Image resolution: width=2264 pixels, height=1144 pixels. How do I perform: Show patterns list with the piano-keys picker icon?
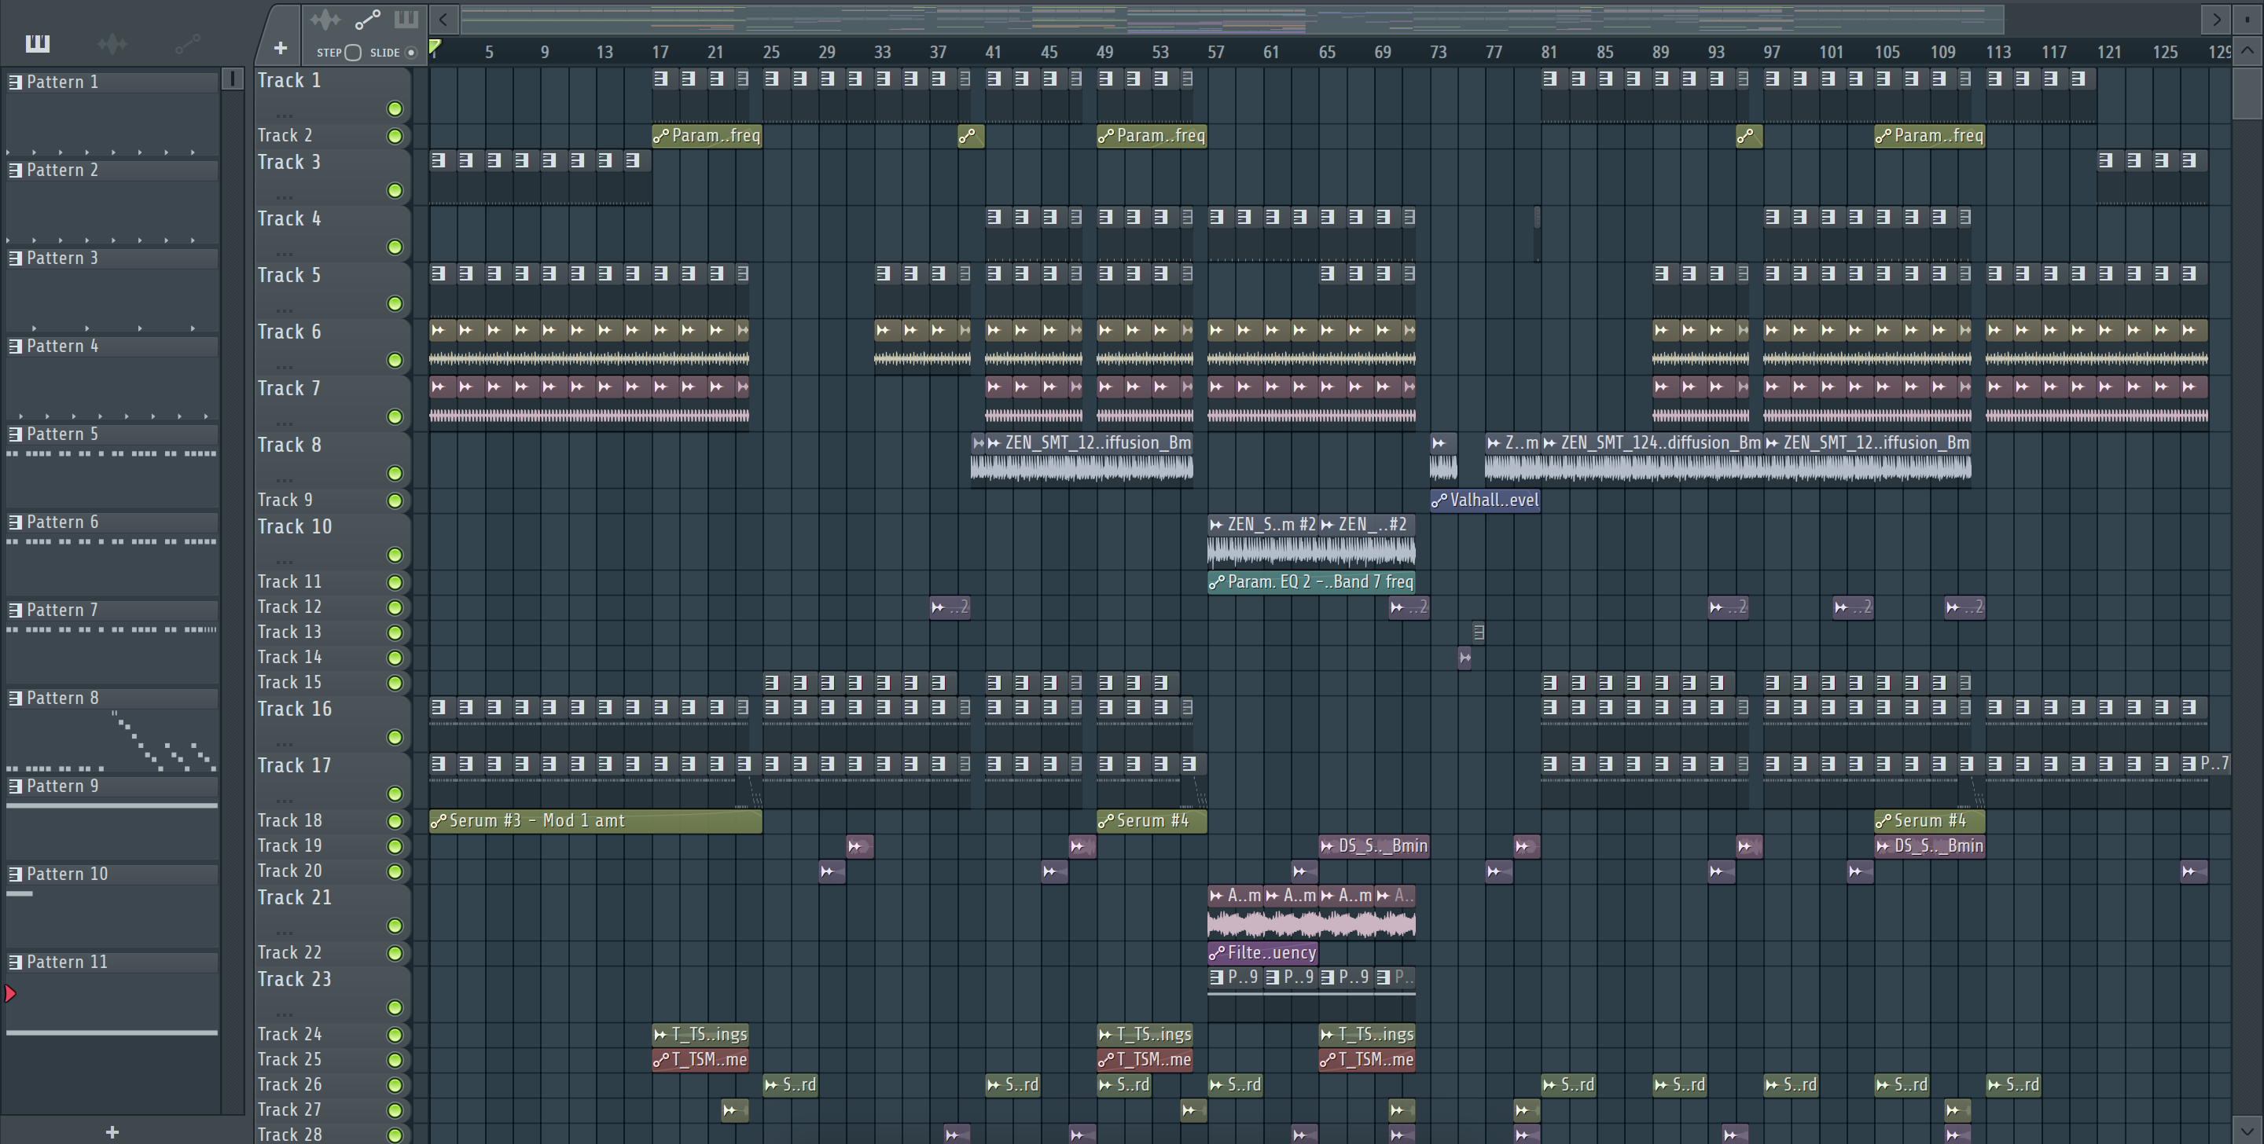pos(38,42)
